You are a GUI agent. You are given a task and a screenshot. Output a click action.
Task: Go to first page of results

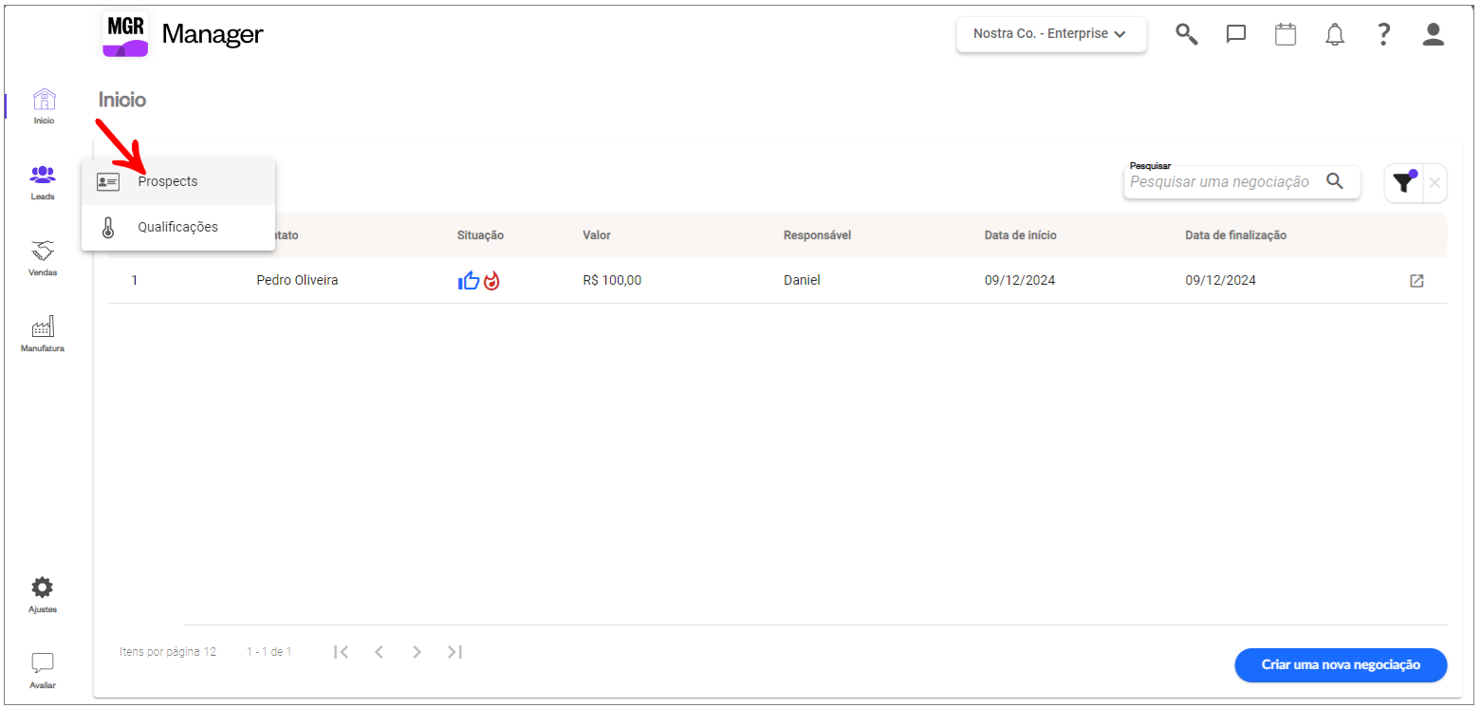(x=342, y=652)
